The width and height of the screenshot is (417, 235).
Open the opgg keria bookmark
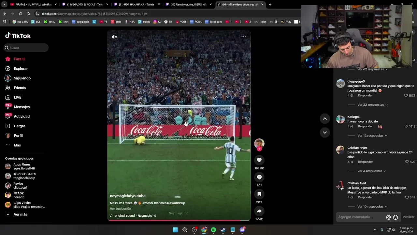[x=80, y=22]
